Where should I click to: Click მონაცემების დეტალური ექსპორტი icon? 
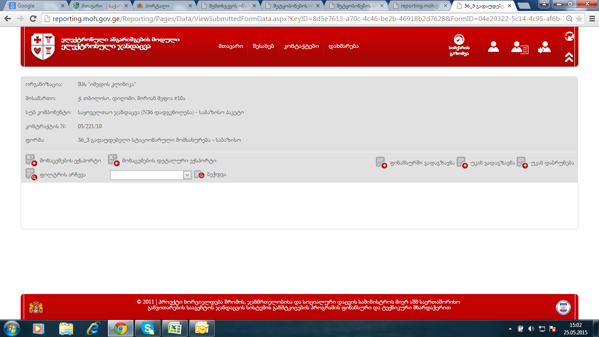coord(114,160)
